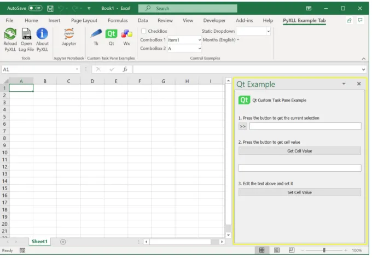Switch to the Formulas tab
Image resolution: width=372 pixels, height=258 pixels.
tap(118, 20)
